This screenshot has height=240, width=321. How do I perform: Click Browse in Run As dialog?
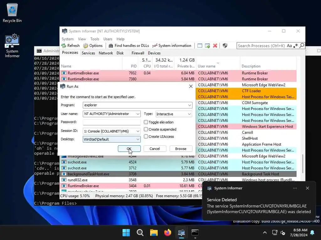pyautogui.click(x=181, y=148)
